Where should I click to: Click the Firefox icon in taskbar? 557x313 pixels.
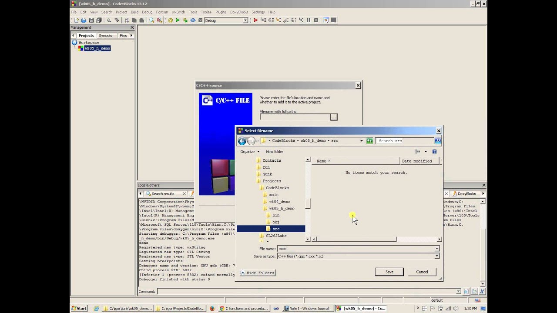pos(212,309)
